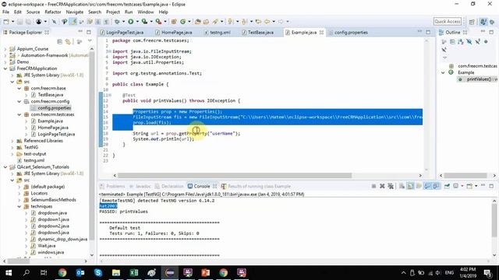Collapse the com.freecrm.testcases package
The width and height of the screenshot is (499, 280).
coord(19,114)
